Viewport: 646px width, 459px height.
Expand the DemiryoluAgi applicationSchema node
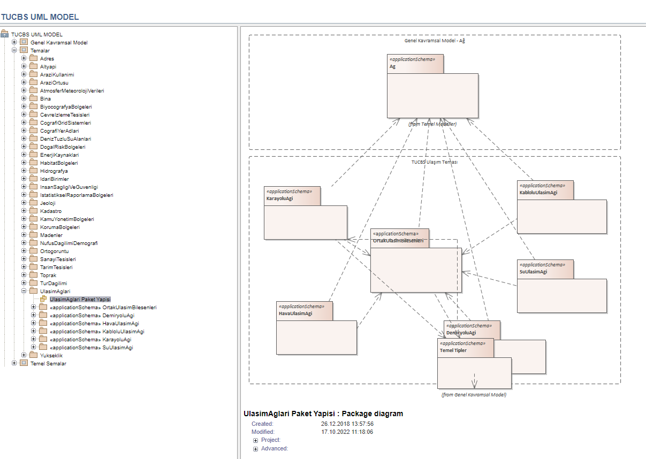(34, 315)
